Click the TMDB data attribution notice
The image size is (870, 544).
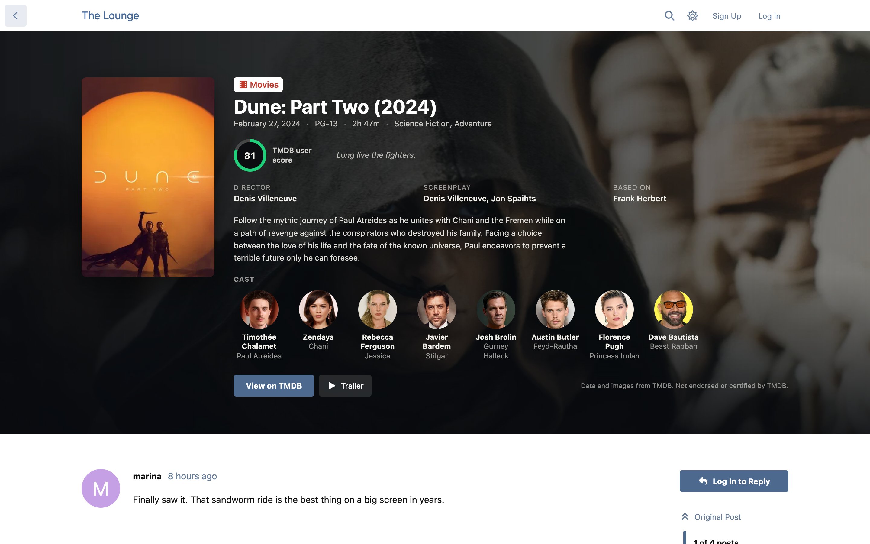(684, 386)
